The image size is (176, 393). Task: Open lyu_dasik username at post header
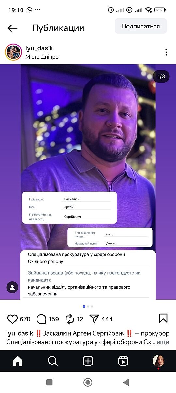click(x=39, y=48)
